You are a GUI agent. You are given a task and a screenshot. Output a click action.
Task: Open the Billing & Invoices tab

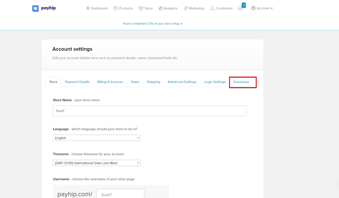coord(110,82)
